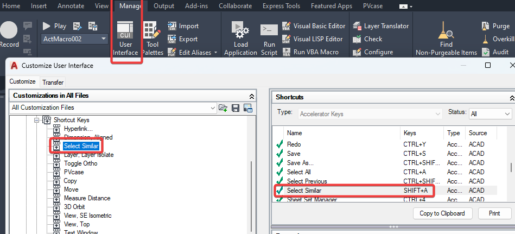Click the load partial customization file folder icon
The width and height of the screenshot is (515, 234).
(x=224, y=108)
